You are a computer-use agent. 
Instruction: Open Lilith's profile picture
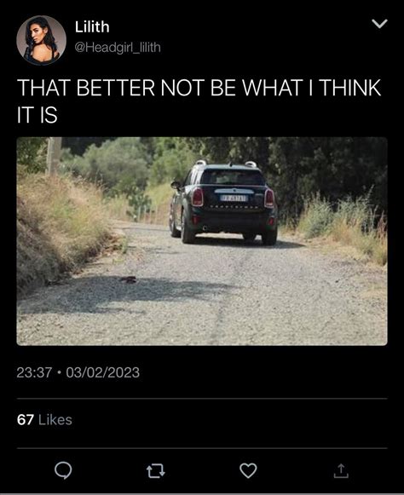pyautogui.click(x=42, y=40)
